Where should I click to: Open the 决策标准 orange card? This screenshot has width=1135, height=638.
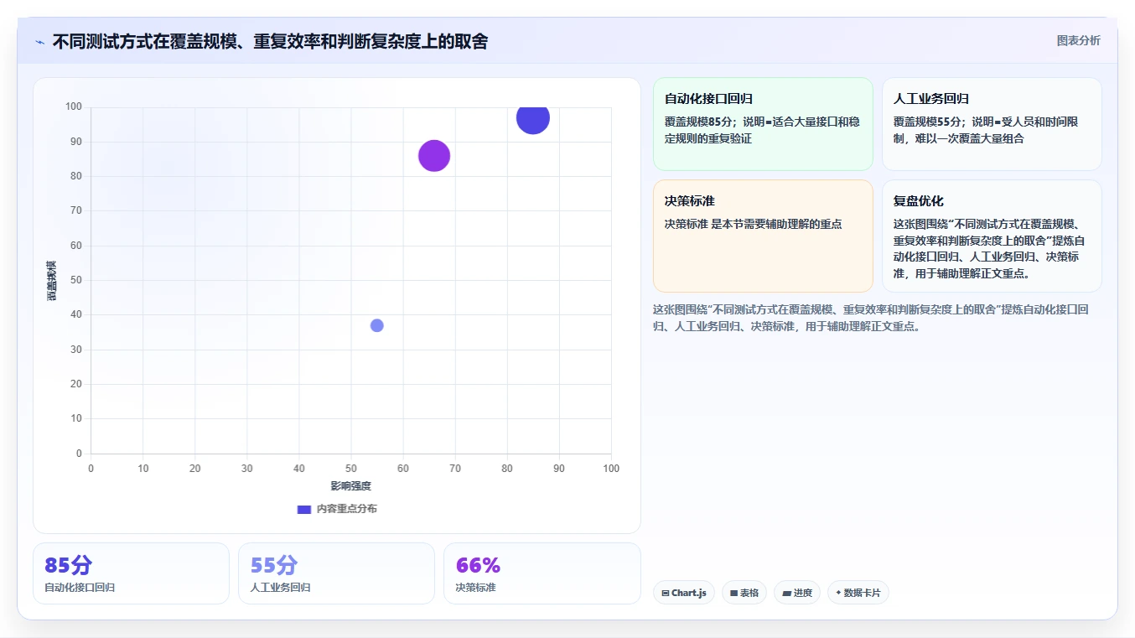[763, 236]
